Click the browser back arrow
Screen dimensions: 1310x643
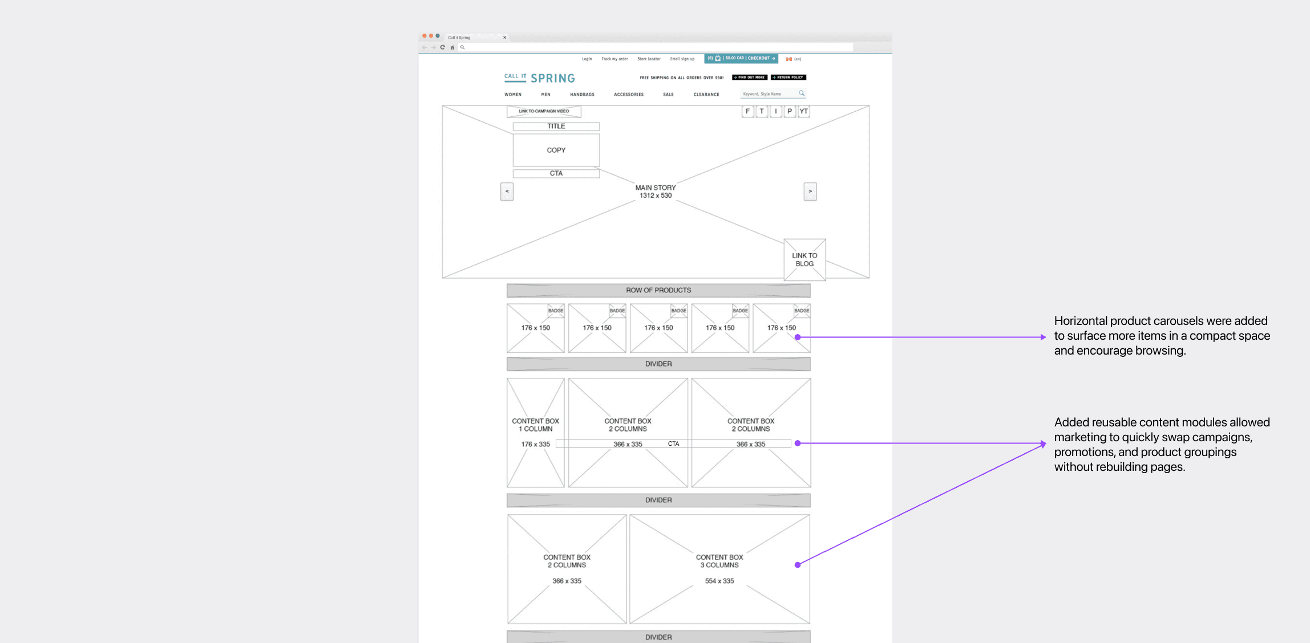pos(424,47)
